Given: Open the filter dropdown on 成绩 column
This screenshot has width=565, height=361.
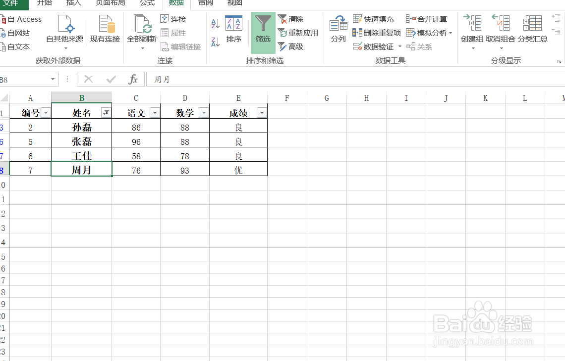Looking at the screenshot, I should 262,112.
